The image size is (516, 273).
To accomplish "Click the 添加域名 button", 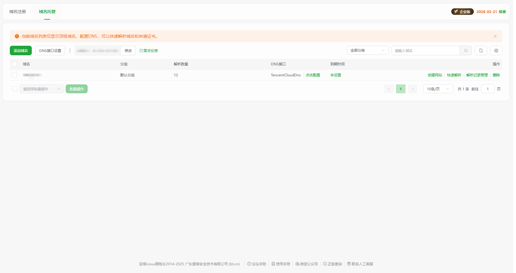I will [x=20, y=51].
